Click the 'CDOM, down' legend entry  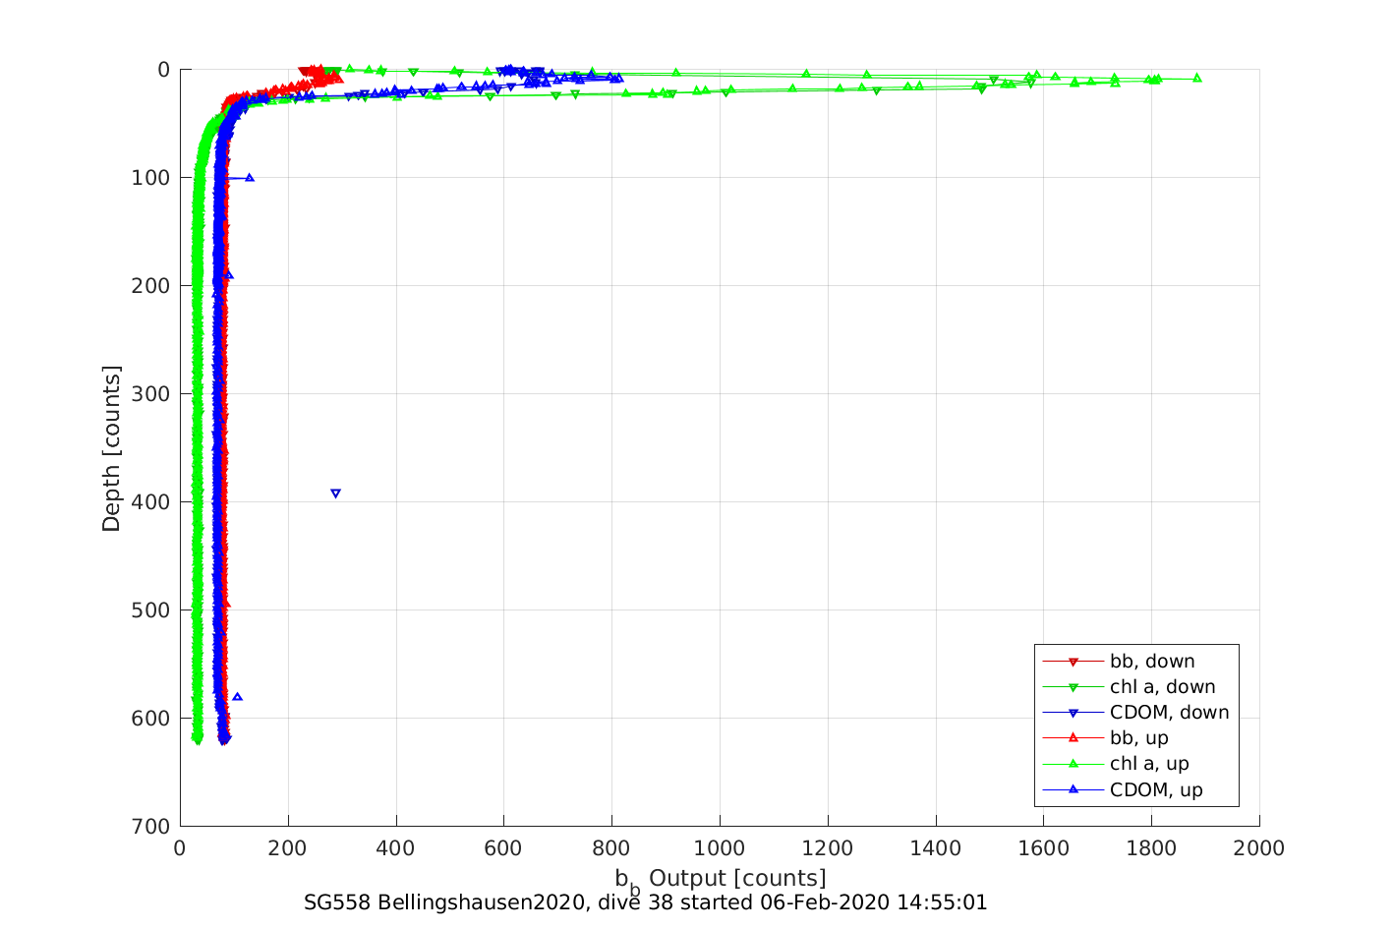(1135, 712)
